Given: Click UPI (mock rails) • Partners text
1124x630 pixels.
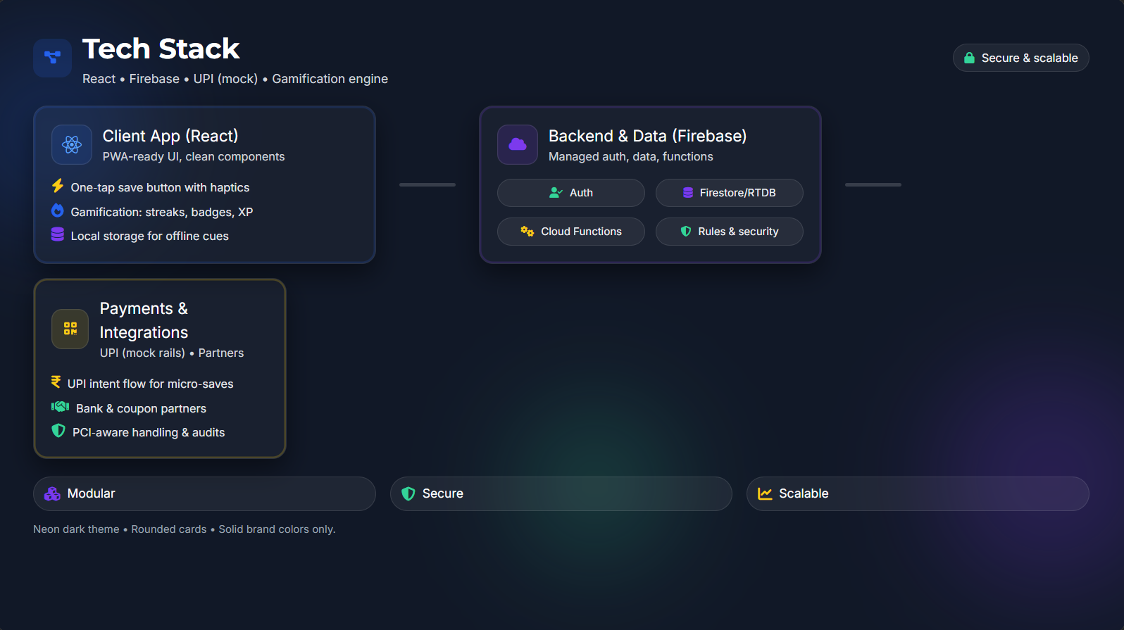Looking at the screenshot, I should (172, 353).
